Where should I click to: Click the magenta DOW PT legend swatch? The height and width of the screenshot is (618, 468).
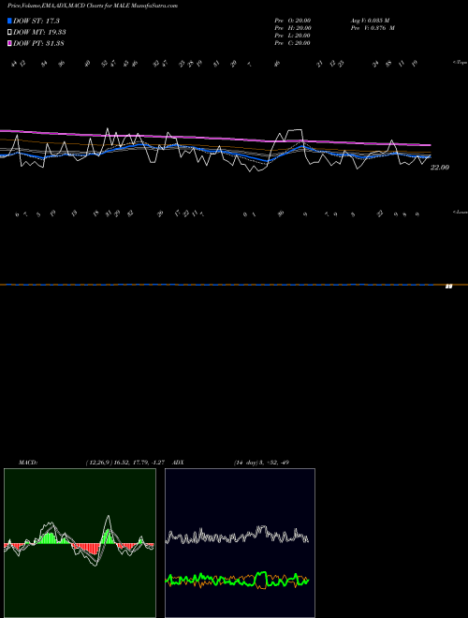9,43
